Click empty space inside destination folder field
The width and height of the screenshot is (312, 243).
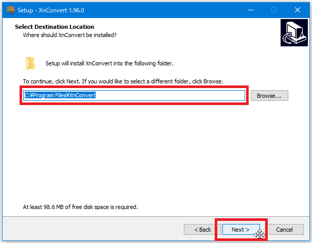click(x=170, y=96)
